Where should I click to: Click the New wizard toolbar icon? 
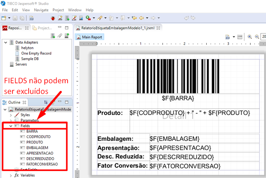[x=4, y=18]
